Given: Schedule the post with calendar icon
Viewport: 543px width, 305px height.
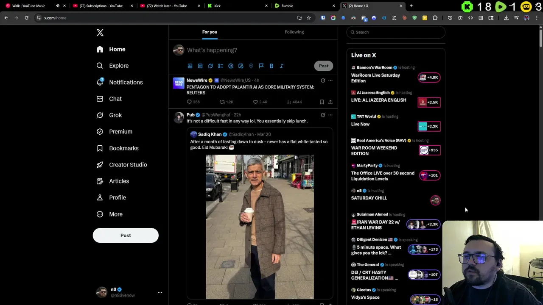Looking at the screenshot, I should [x=241, y=66].
